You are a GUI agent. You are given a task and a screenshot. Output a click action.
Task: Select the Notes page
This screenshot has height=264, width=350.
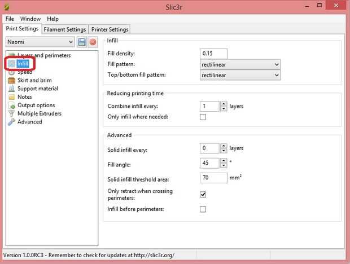pyautogui.click(x=24, y=97)
